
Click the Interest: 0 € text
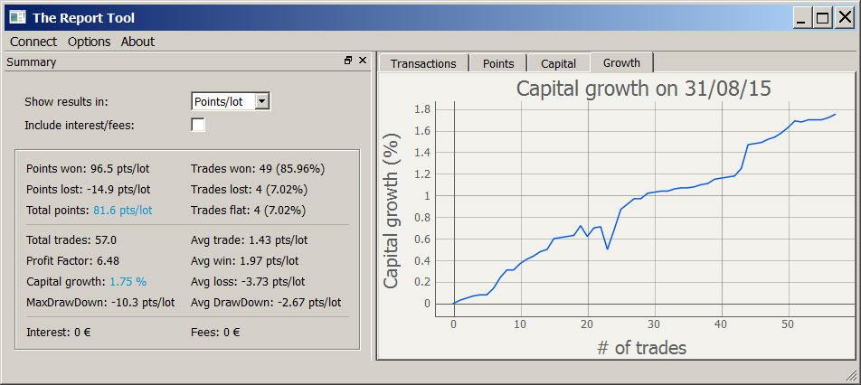tap(58, 333)
